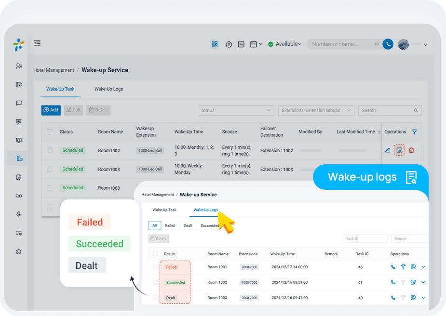The width and height of the screenshot is (446, 316).
Task: Open the help question mark icon
Action: click(x=229, y=44)
